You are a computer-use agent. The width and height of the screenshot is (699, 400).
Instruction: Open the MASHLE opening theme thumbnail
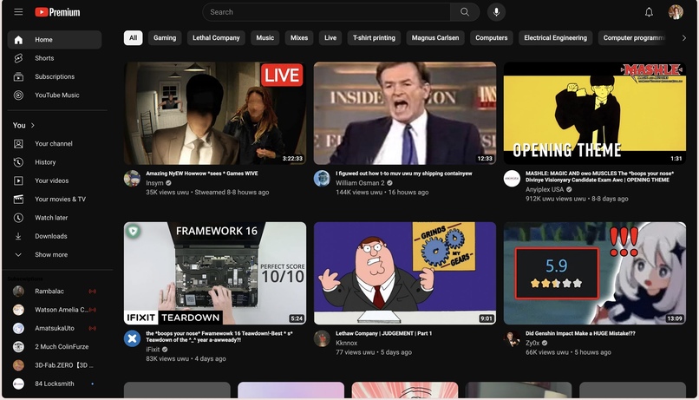[x=595, y=113]
